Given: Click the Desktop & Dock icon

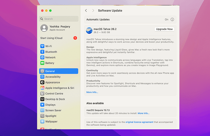Looking at the screenshot, I should click(x=42, y=99).
